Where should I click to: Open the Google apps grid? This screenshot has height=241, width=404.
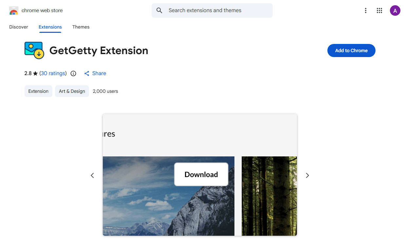(379, 10)
